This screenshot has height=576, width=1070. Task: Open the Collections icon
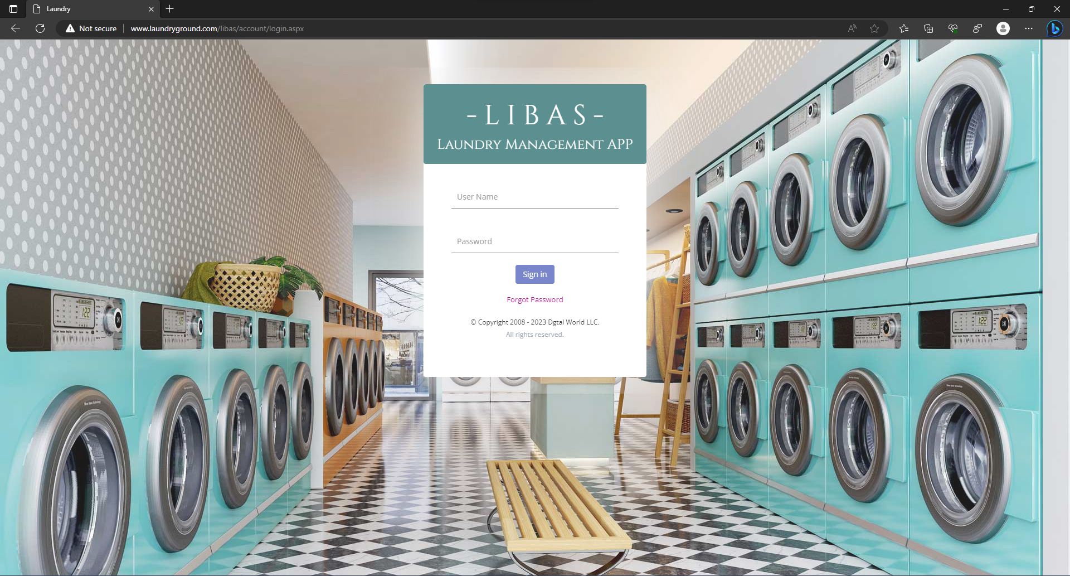(928, 28)
